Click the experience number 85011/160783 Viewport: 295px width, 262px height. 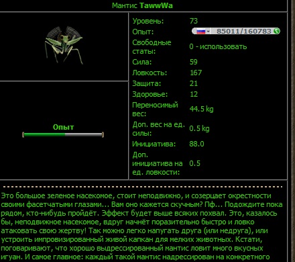244,31
